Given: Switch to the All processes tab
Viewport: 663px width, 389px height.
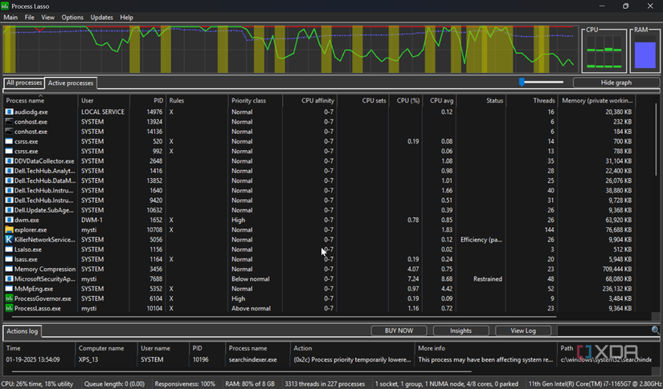Looking at the screenshot, I should pos(23,83).
